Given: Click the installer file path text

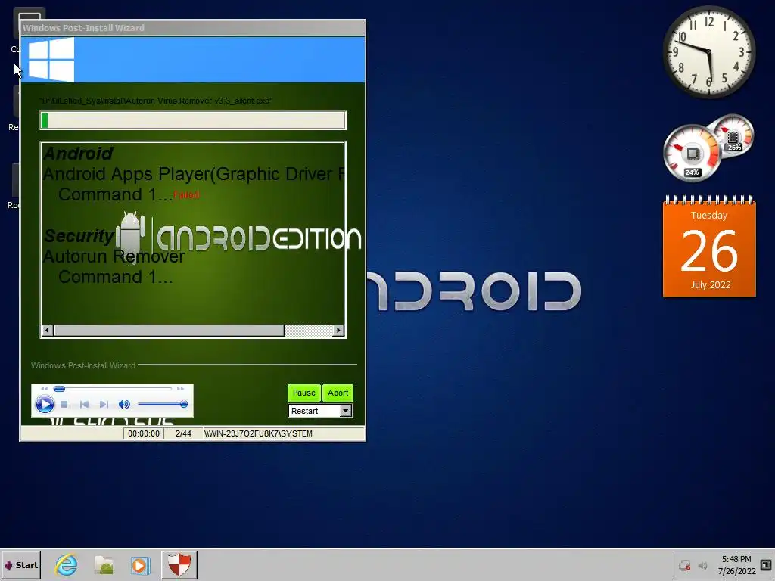Looking at the screenshot, I should (156, 101).
